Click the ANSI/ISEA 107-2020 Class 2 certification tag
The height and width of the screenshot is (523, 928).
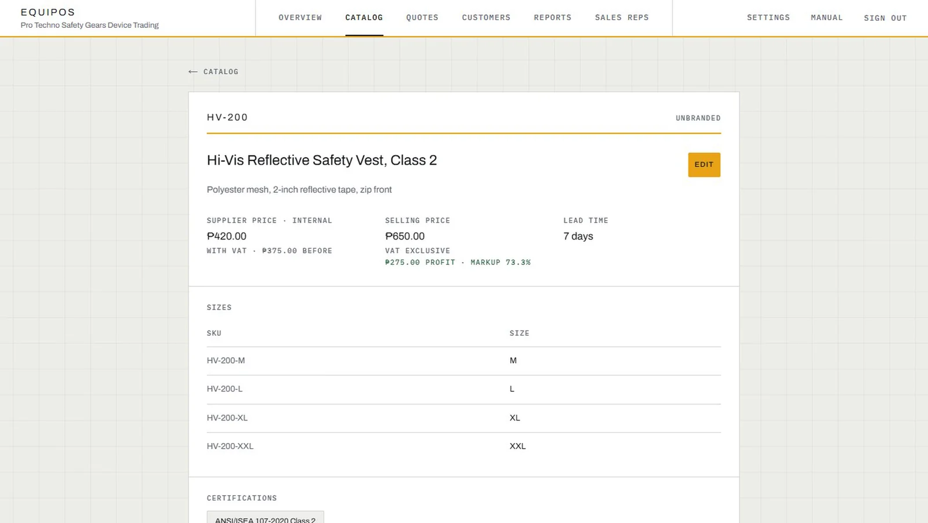[x=265, y=517]
